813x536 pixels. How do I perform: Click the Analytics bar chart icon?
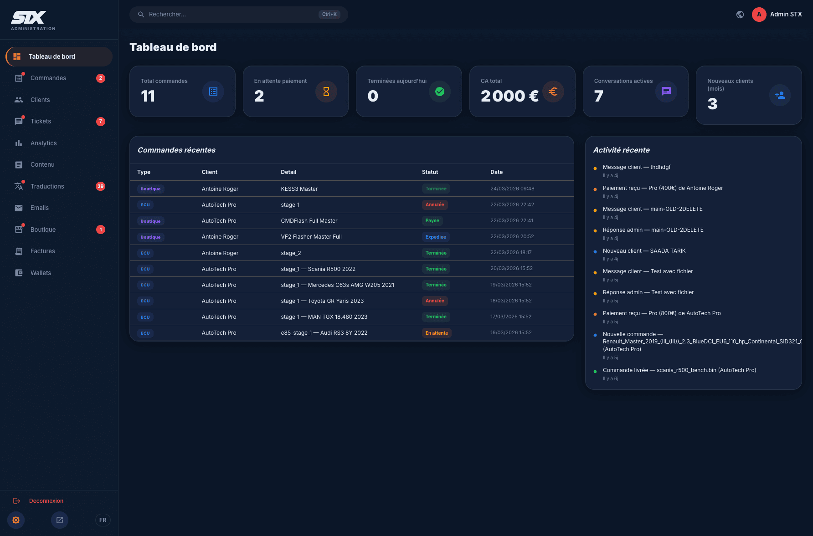(19, 143)
